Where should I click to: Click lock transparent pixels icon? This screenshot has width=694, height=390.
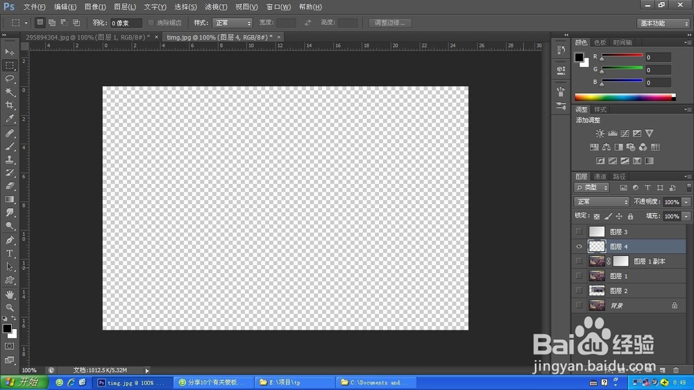[597, 217]
